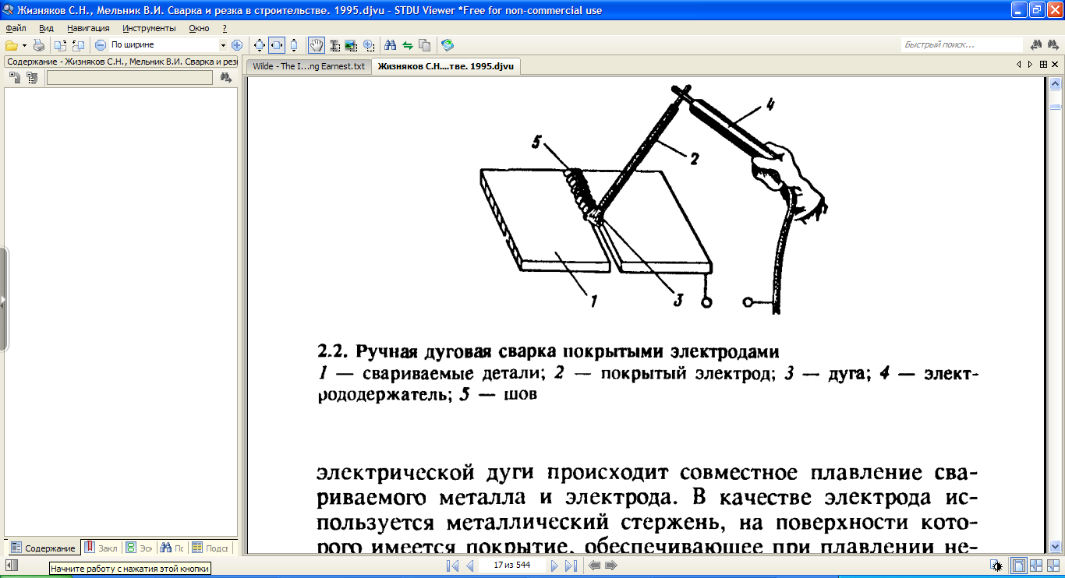Select the zoom selection tool
The width and height of the screenshot is (1065, 578).
coord(368,45)
